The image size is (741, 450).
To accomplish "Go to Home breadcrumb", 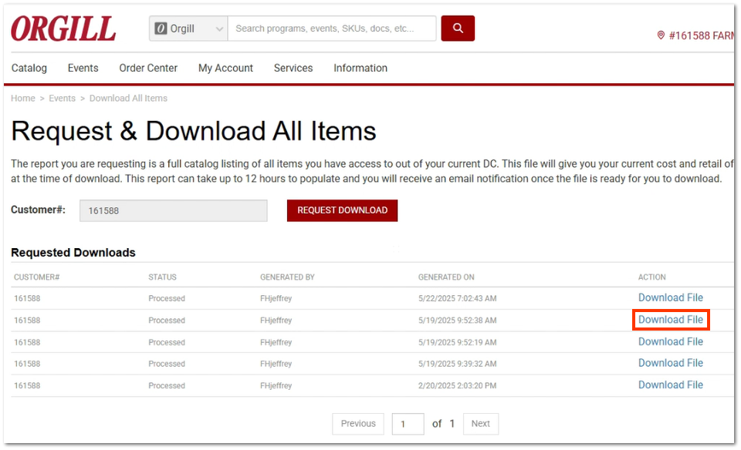I will [23, 98].
